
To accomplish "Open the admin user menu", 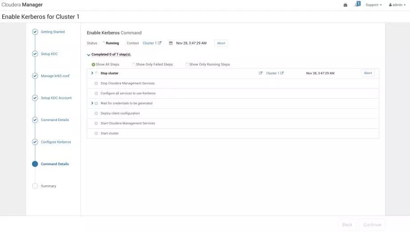I will point(397,5).
